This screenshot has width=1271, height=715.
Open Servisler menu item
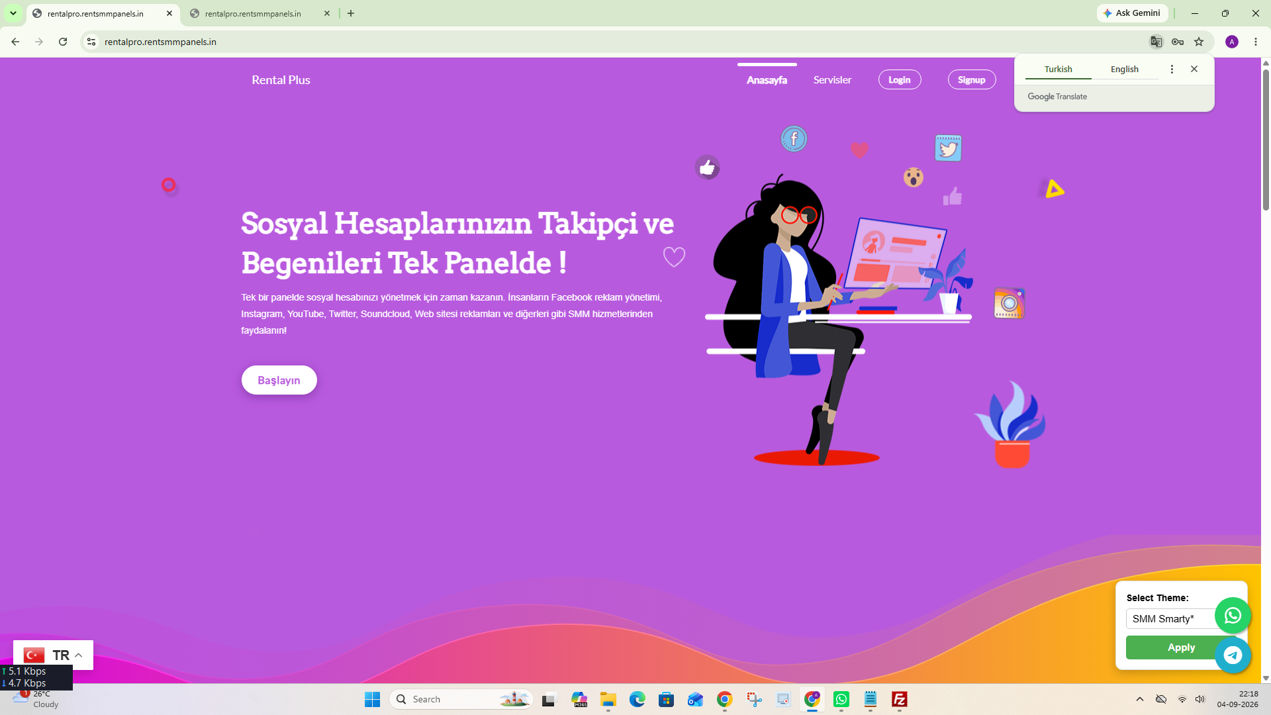pyautogui.click(x=832, y=80)
